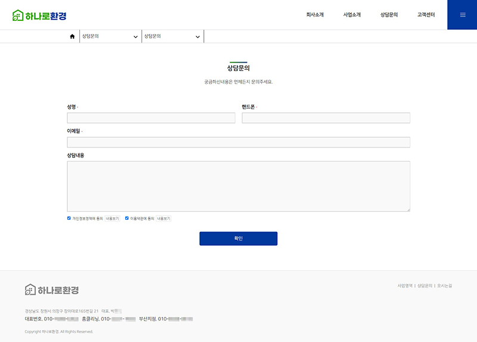Open 사업소개 menu

(352, 14)
